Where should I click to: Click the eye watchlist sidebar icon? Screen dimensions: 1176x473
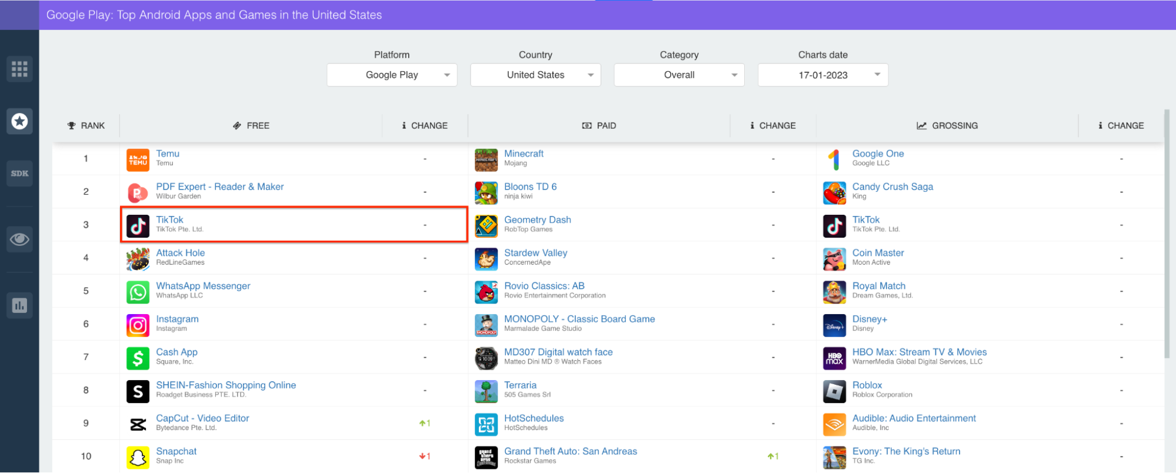click(x=19, y=239)
